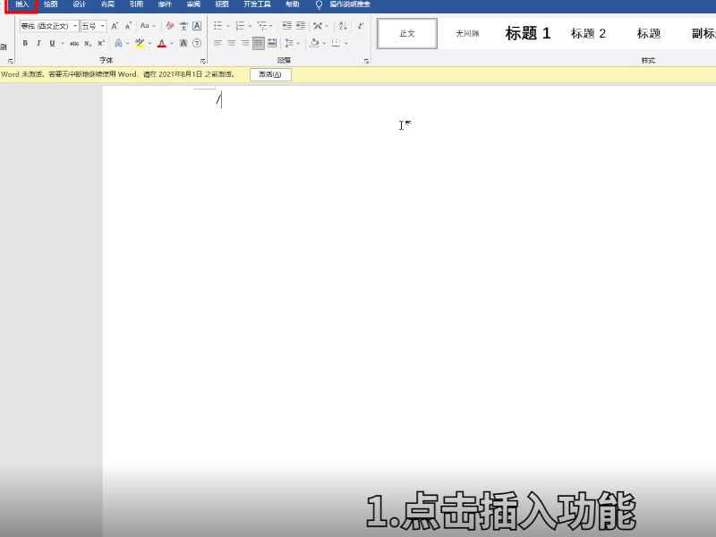This screenshot has height=537, width=716.
Task: Enable center text alignment
Action: tap(231, 44)
